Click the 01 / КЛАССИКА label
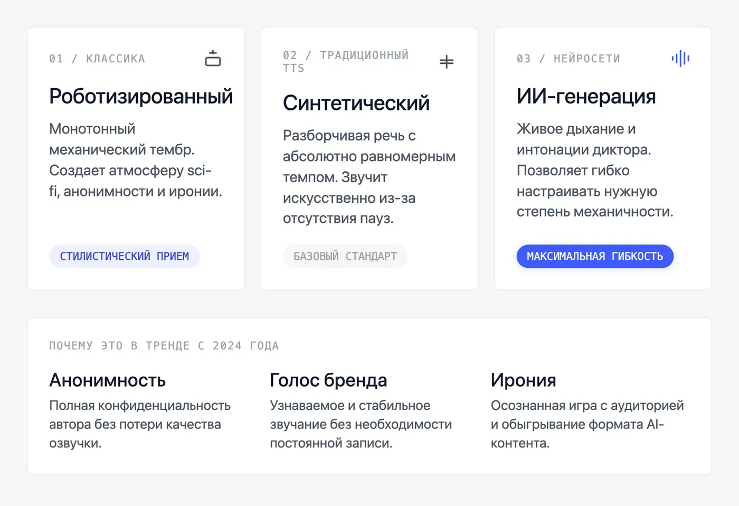The height and width of the screenshot is (506, 739). coord(97,59)
